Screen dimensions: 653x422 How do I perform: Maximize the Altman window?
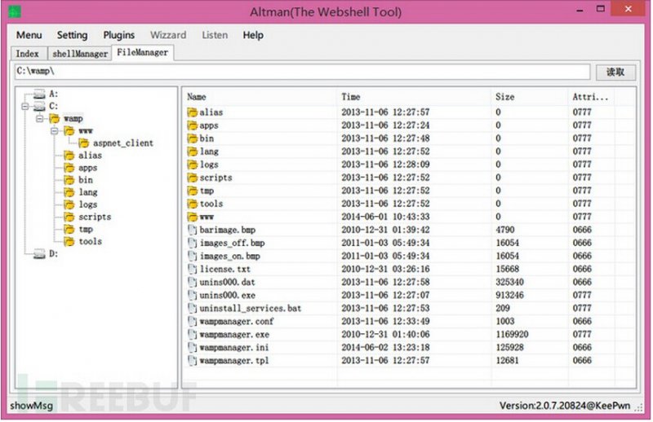point(601,9)
